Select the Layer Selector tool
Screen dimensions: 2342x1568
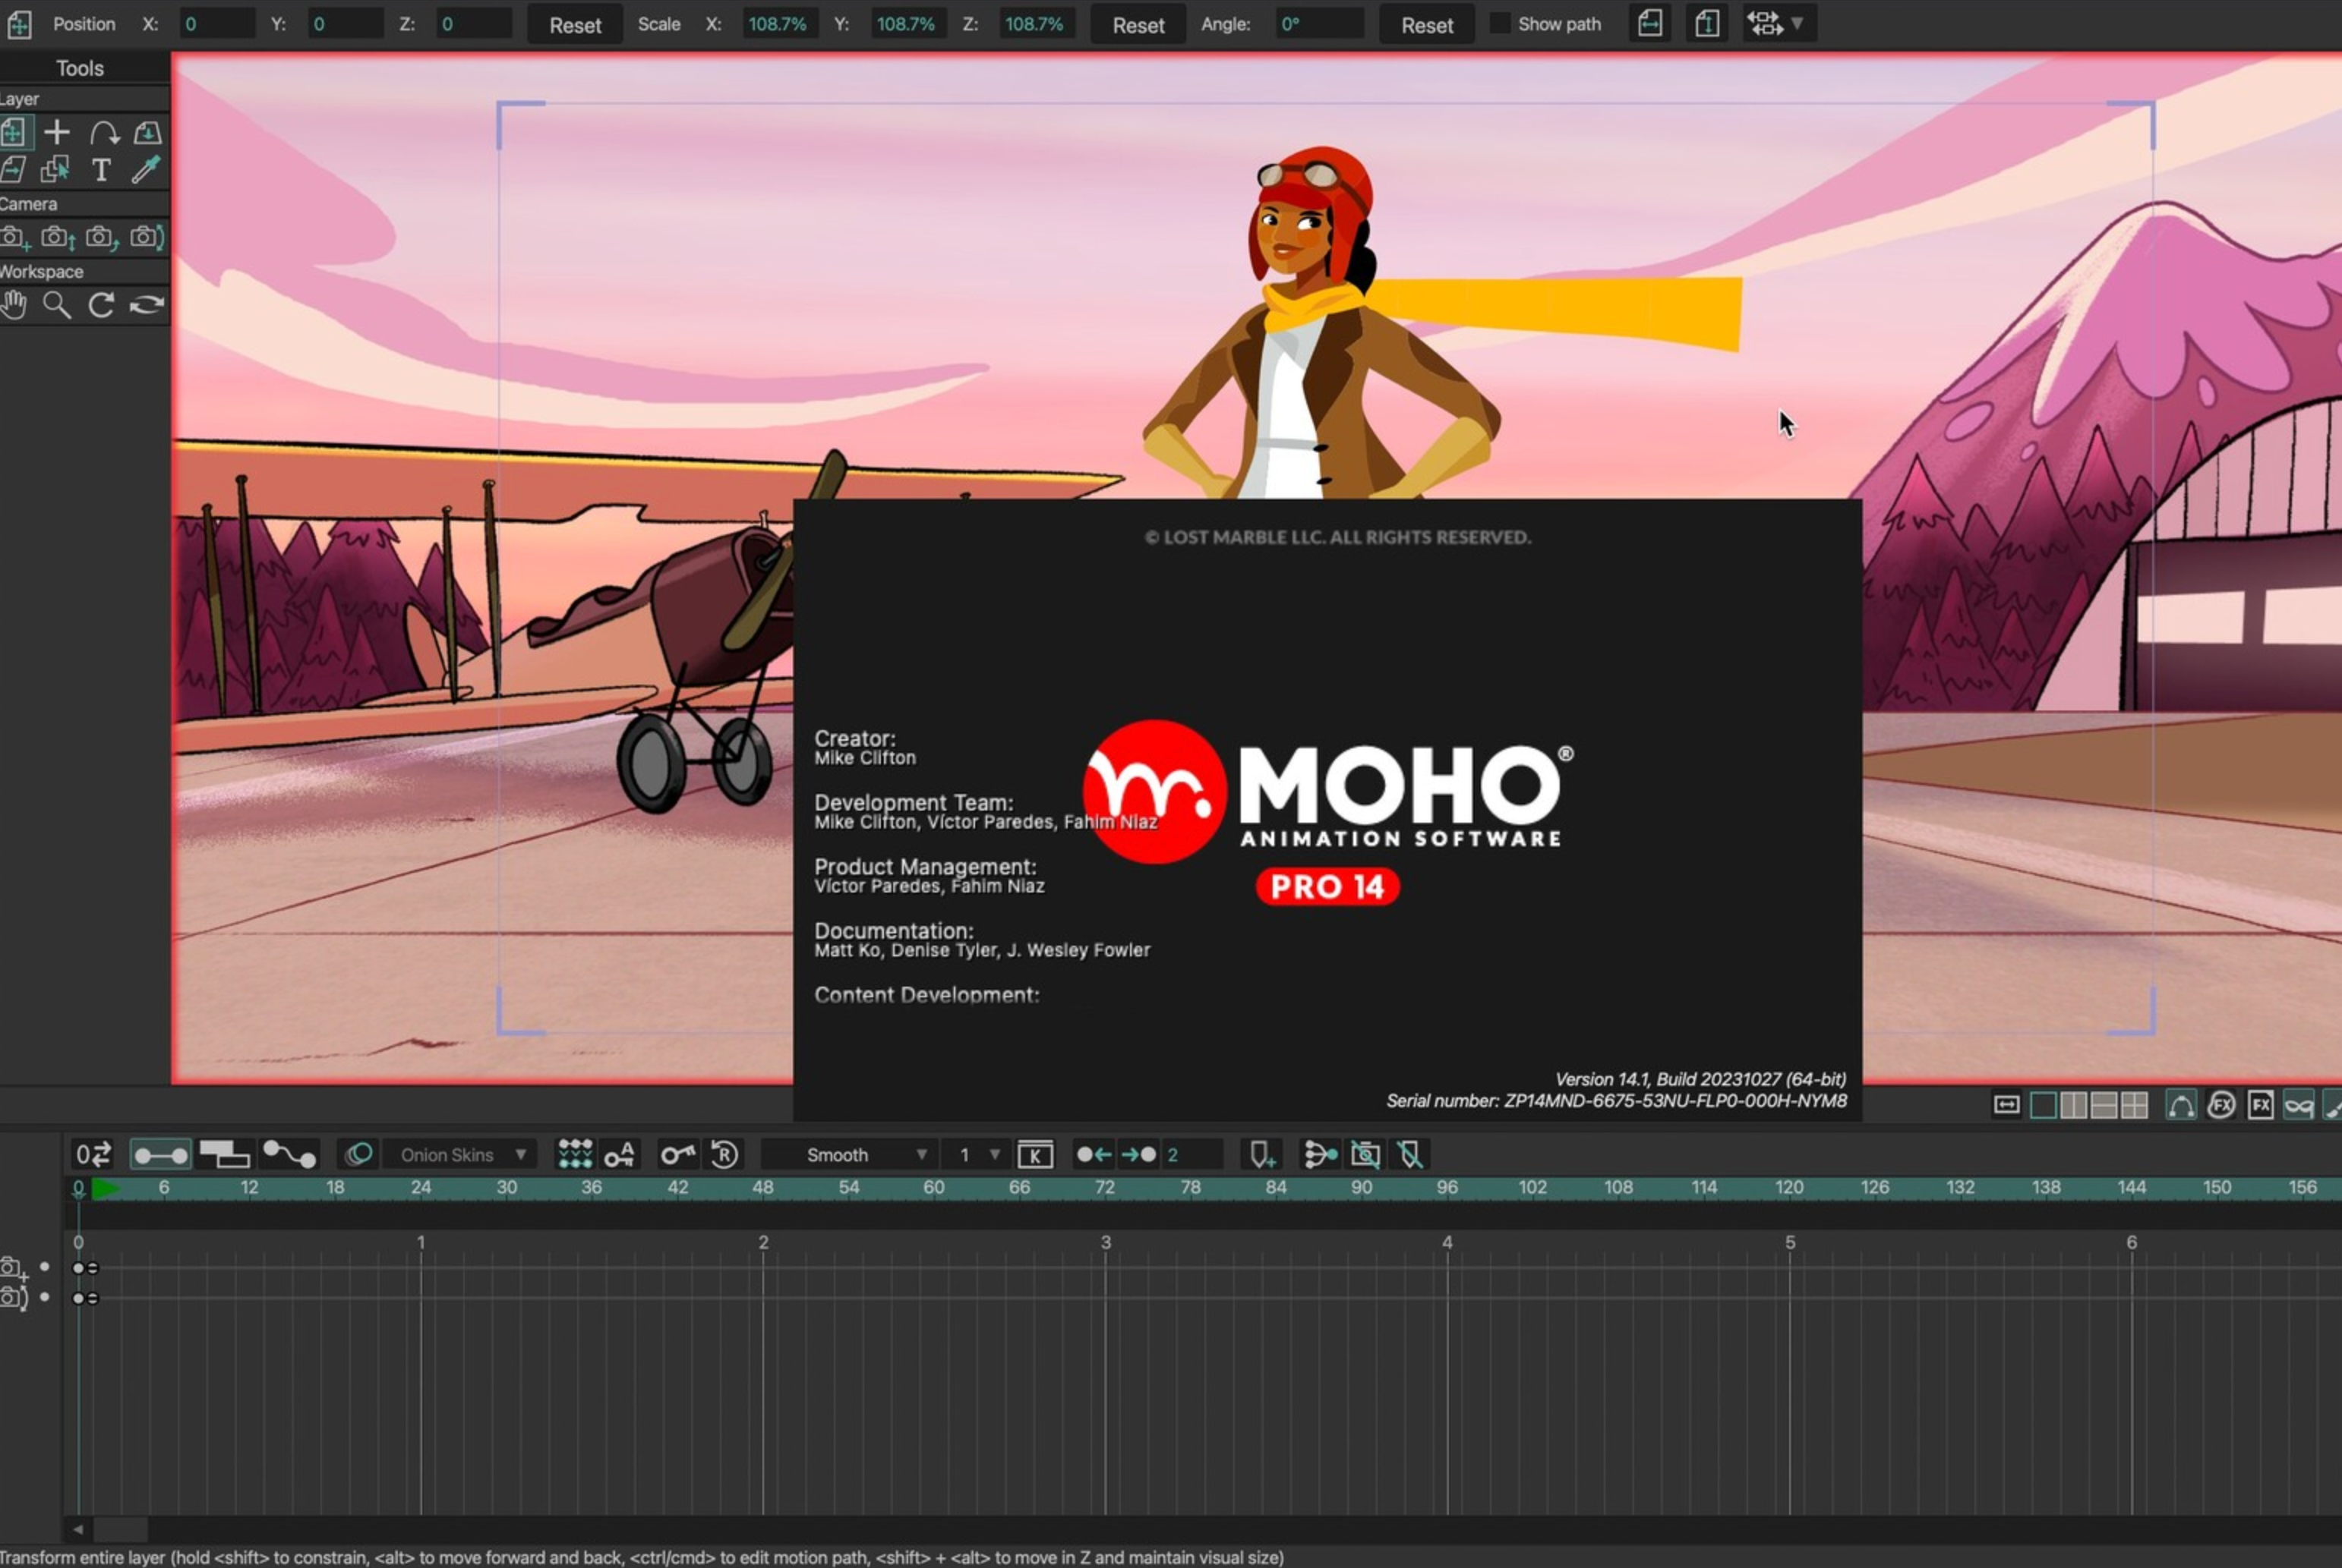tap(56, 170)
